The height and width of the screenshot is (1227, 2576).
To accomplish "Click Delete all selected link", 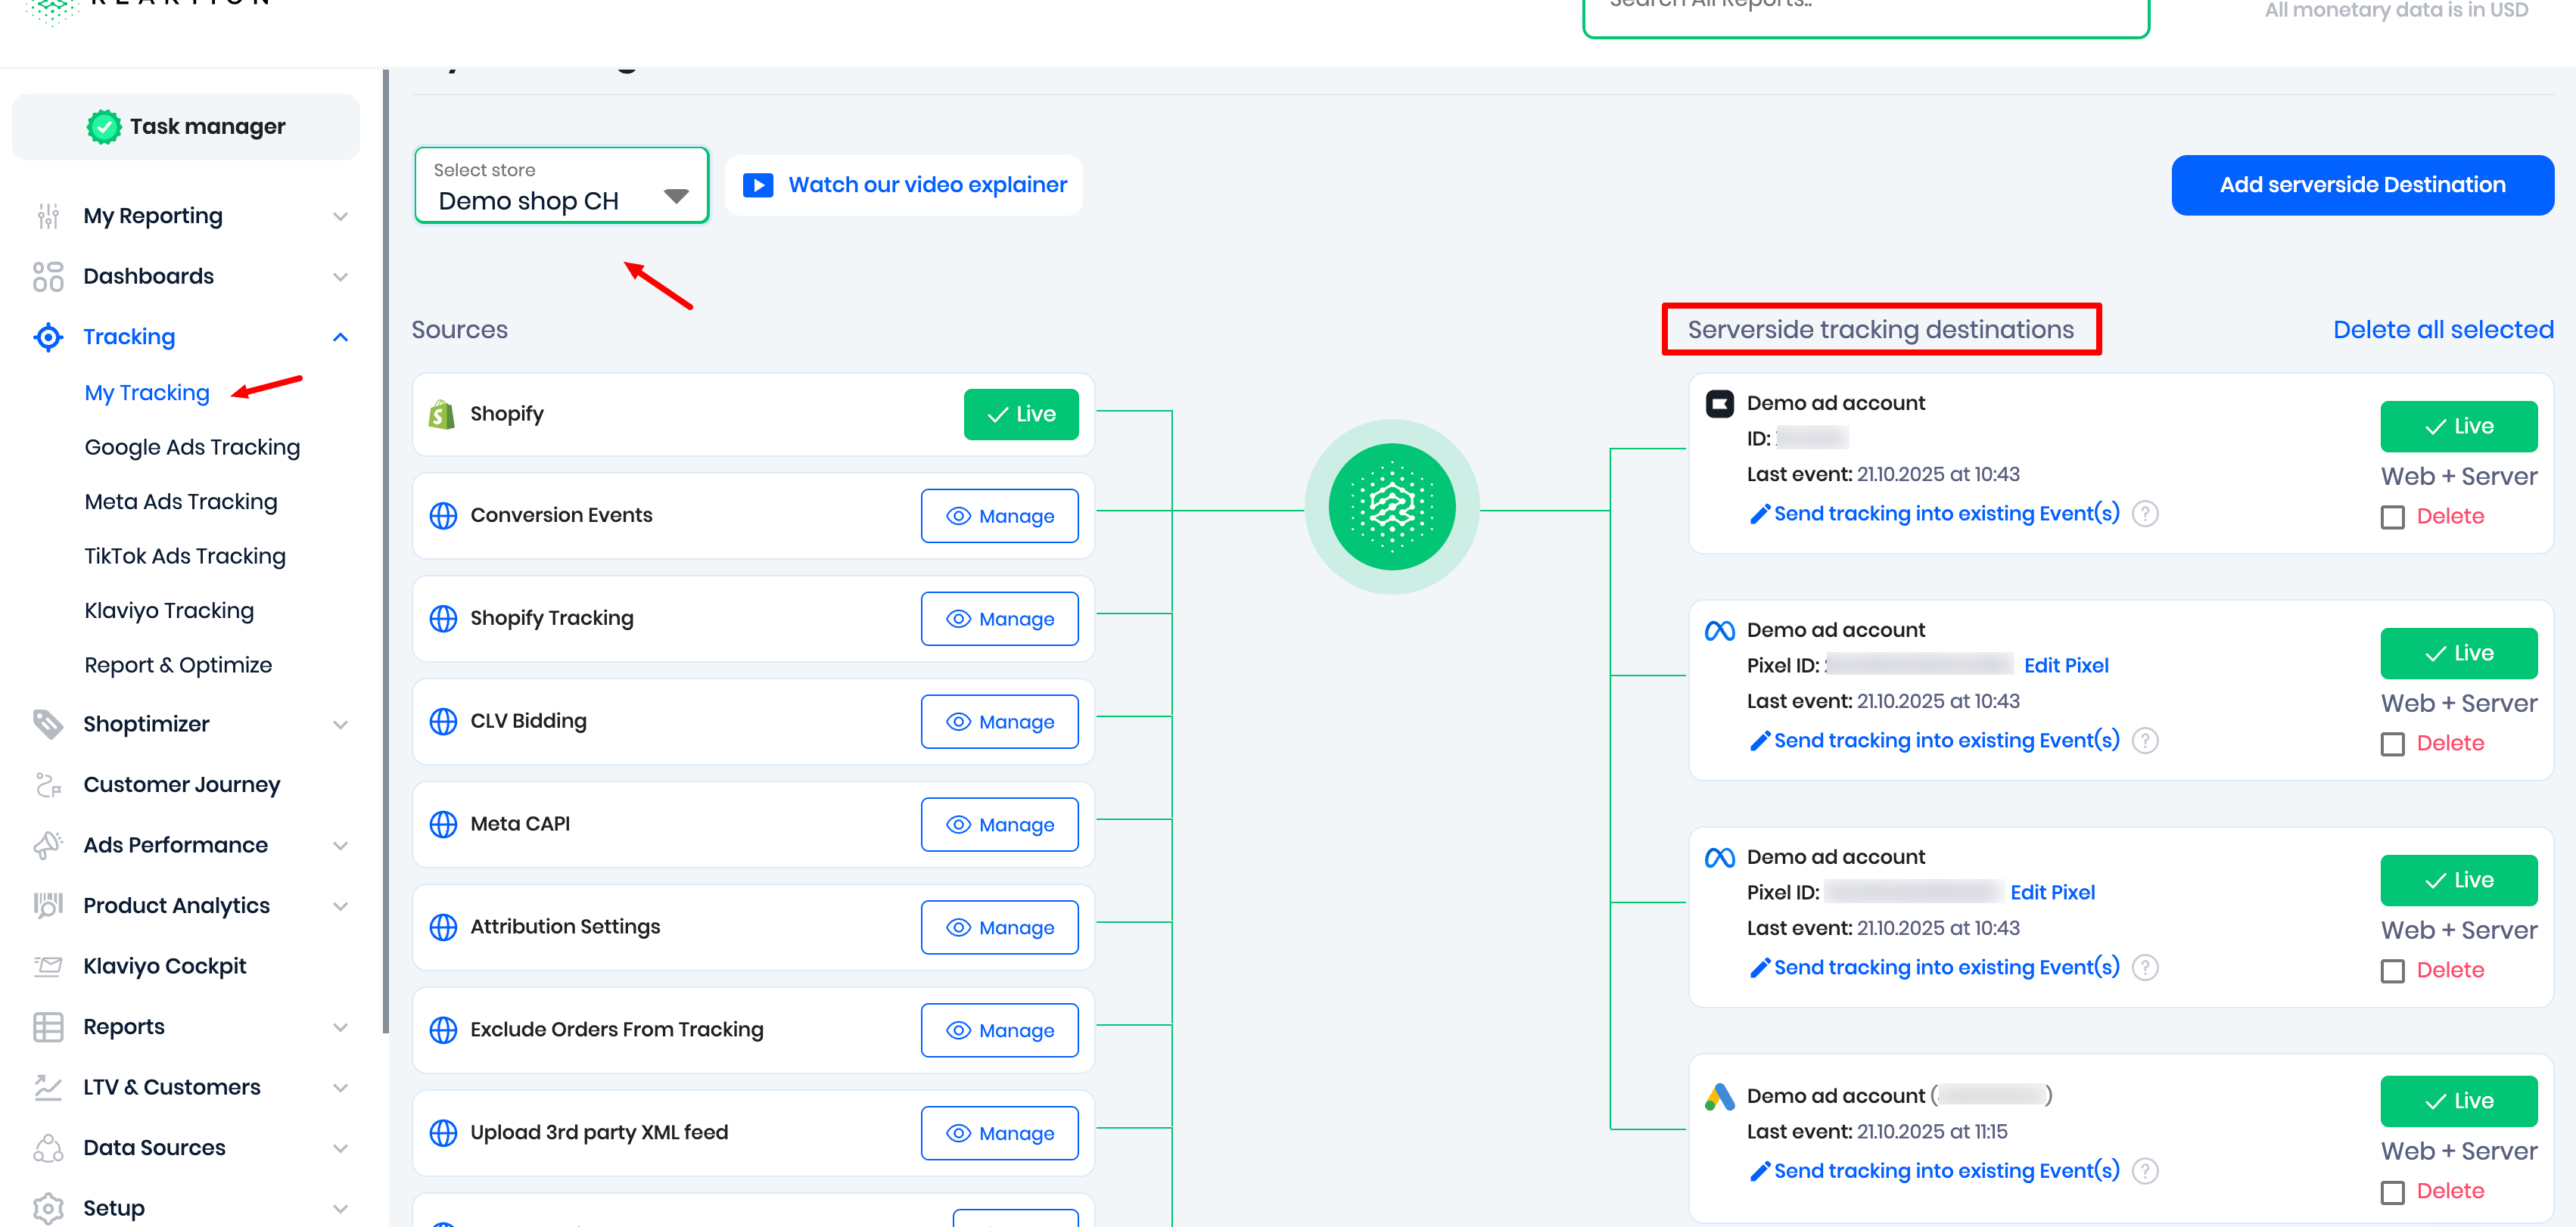I will pos(2442,329).
